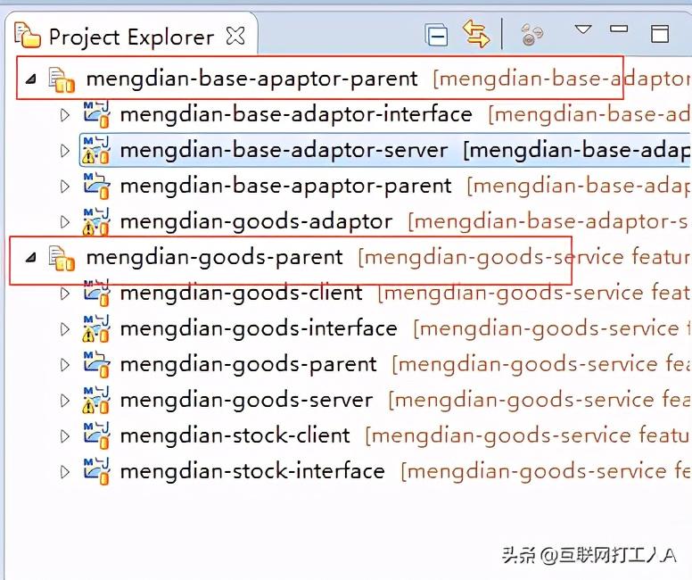692x580 pixels.
Task: Close the Project Explorer tab
Action: coord(235,36)
